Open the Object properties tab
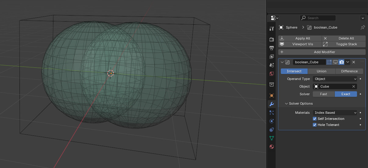This screenshot has width=368, height=168. click(271, 95)
